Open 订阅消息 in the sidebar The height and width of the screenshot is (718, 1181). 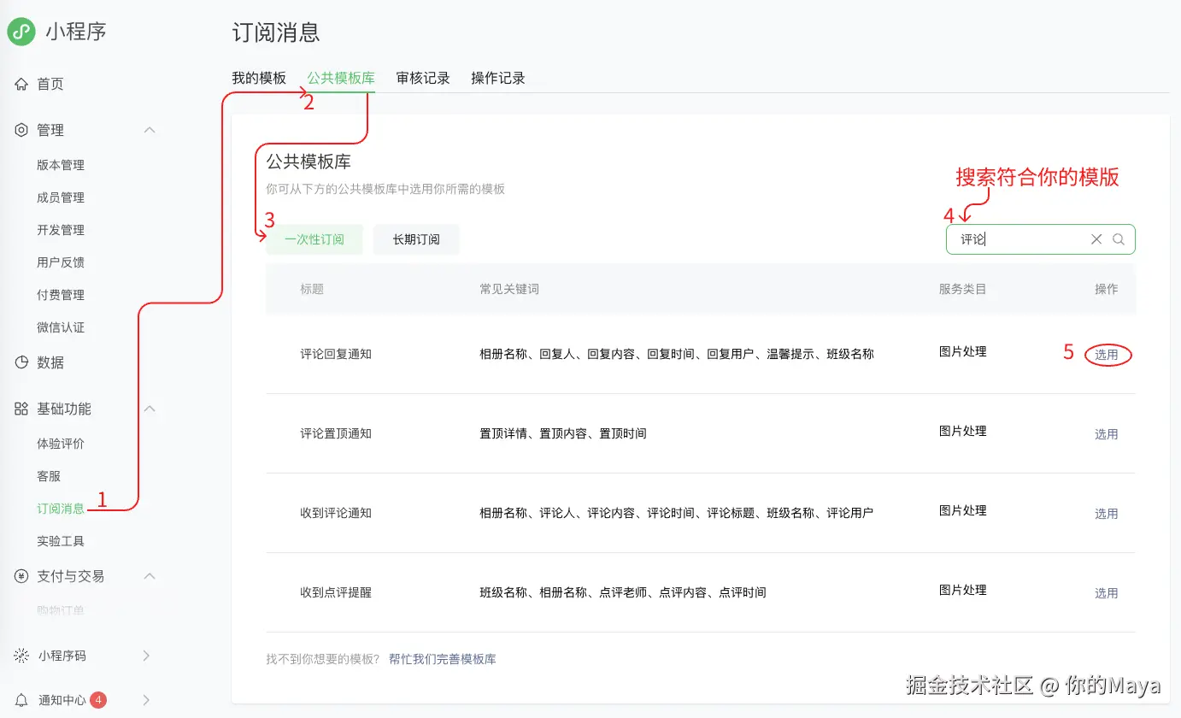tap(61, 509)
